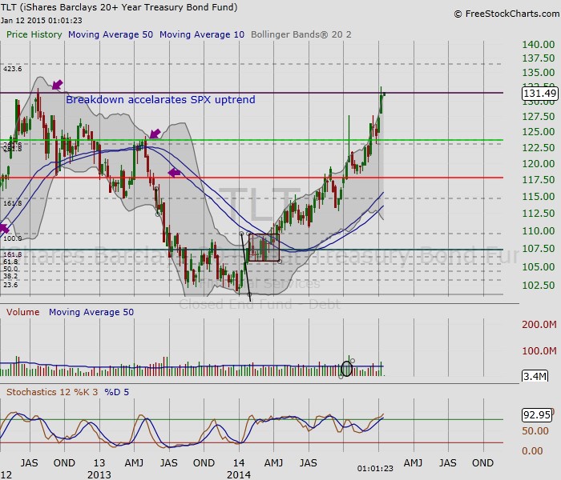The width and height of the screenshot is (561, 480).
Task: Click the 125.00 price axis label
Action: tap(539, 132)
